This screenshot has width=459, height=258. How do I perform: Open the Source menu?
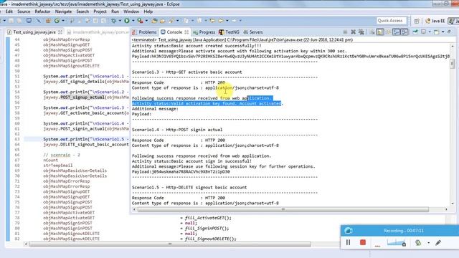[24, 11]
